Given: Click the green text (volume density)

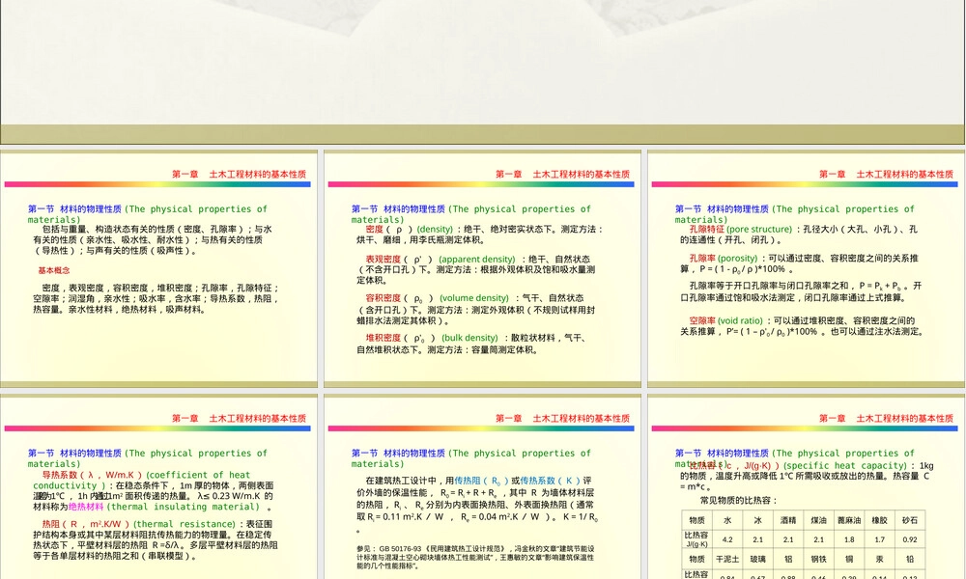Looking at the screenshot, I should [474, 298].
